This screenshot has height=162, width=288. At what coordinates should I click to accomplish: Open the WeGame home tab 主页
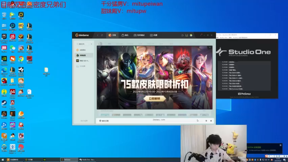point(112,35)
